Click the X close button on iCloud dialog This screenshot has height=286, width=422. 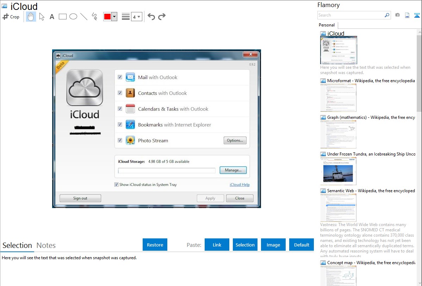tap(250, 54)
